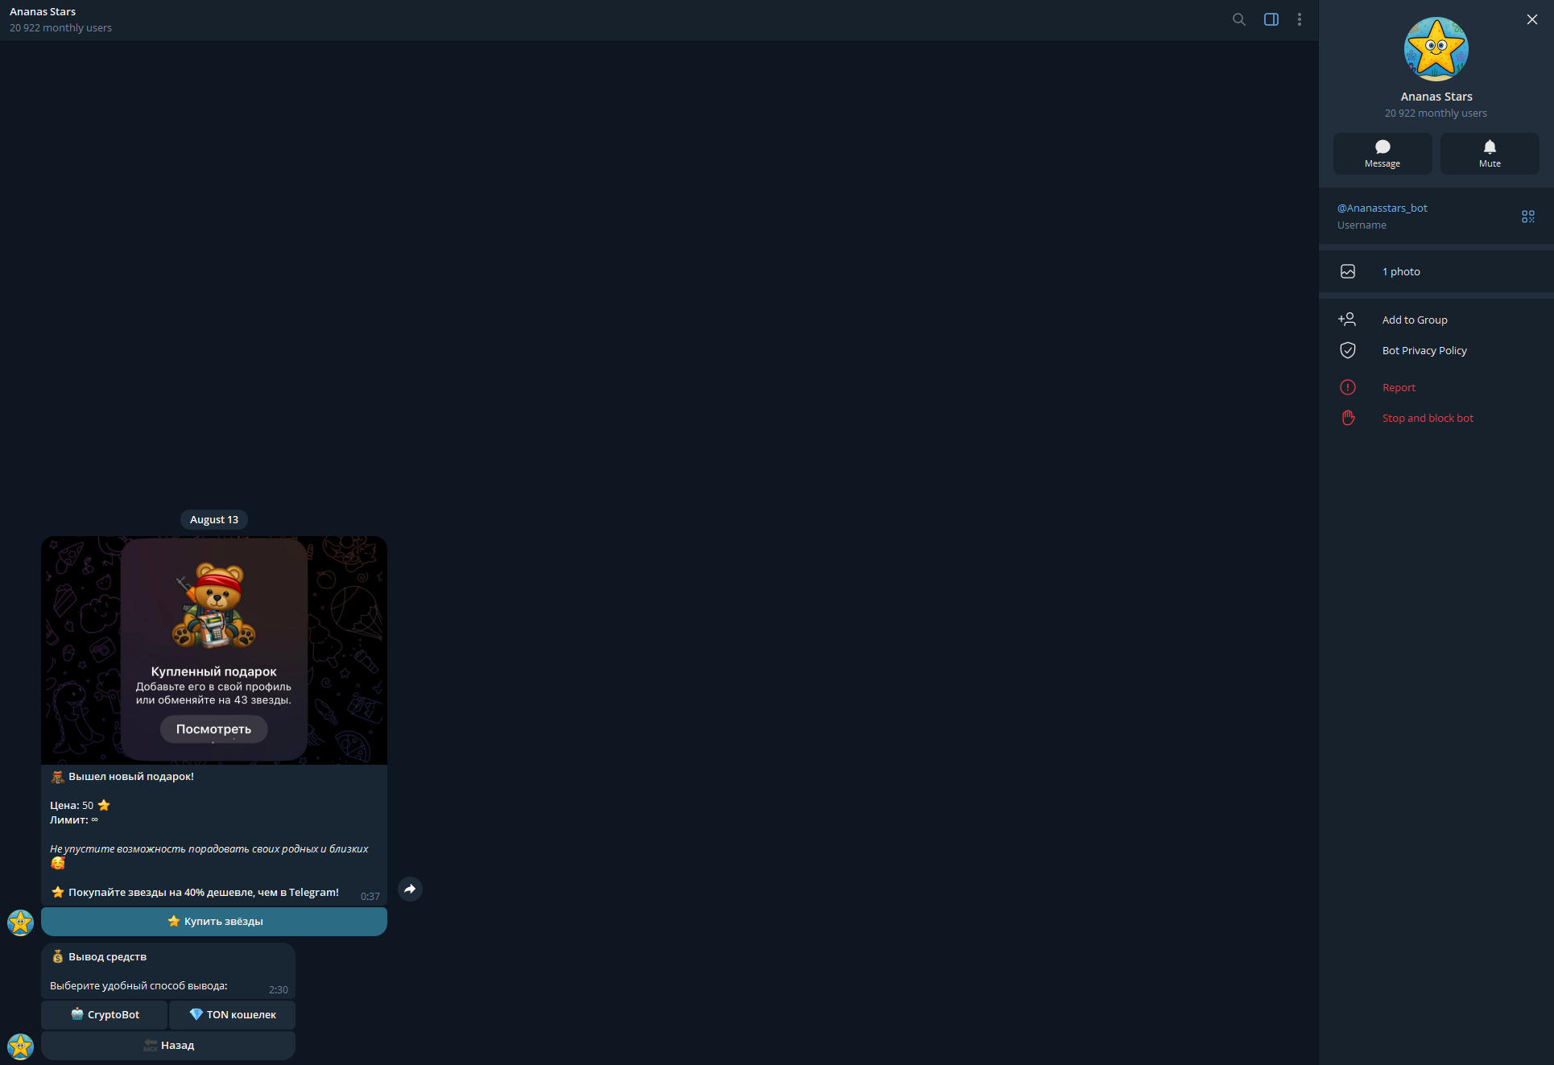The image size is (1554, 1065).
Task: Click the 20 922 monthly users text in sidebar
Action: 1436,113
